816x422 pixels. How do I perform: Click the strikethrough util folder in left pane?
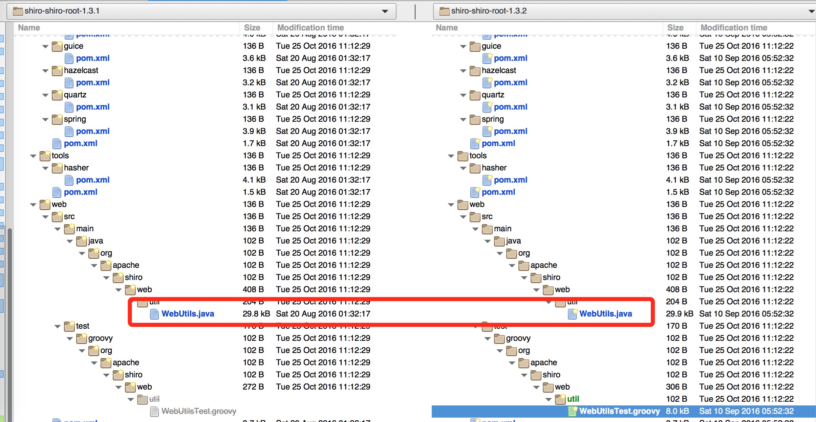click(x=154, y=399)
